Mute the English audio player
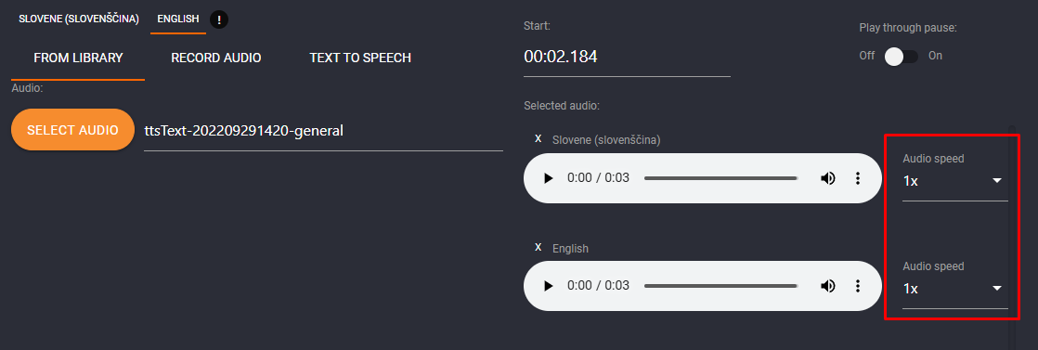Image resolution: width=1038 pixels, height=350 pixels. (827, 286)
